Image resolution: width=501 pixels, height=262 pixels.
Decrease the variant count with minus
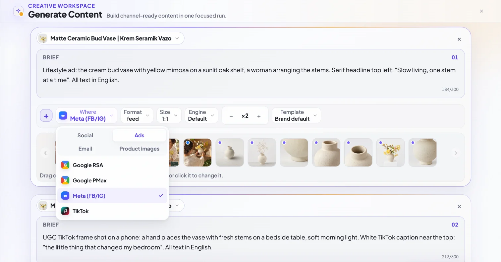(231, 116)
